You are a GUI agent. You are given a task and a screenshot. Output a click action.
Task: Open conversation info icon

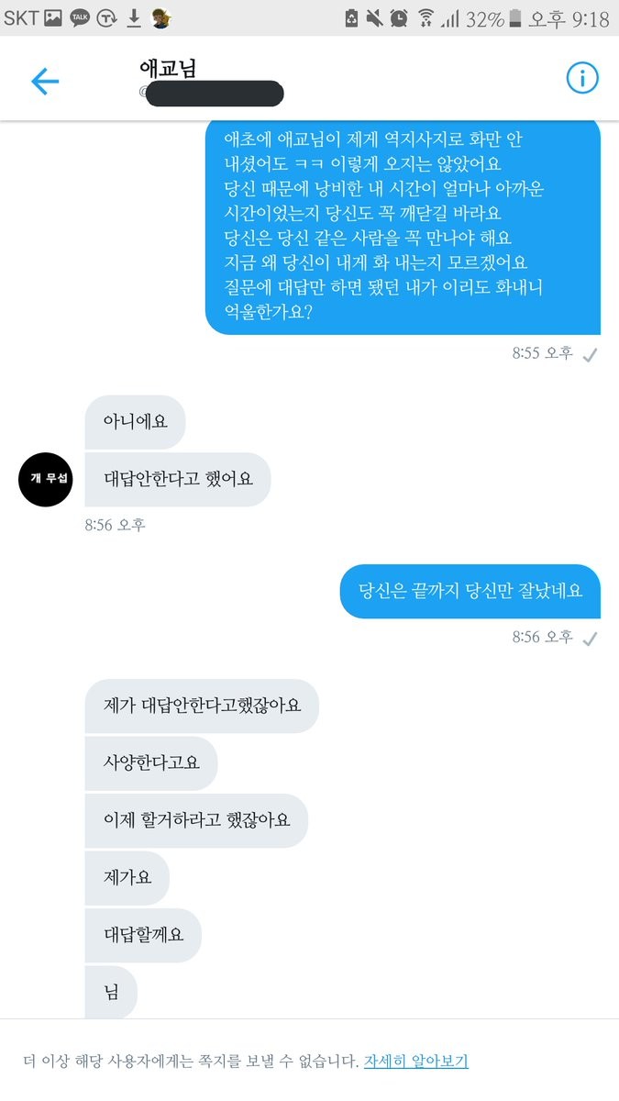581,79
